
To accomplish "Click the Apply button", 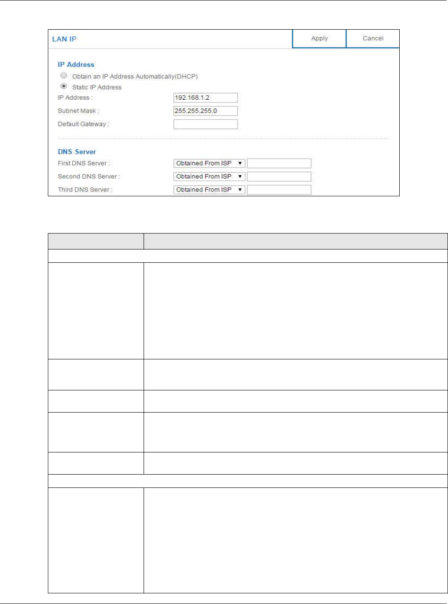I will point(319,39).
